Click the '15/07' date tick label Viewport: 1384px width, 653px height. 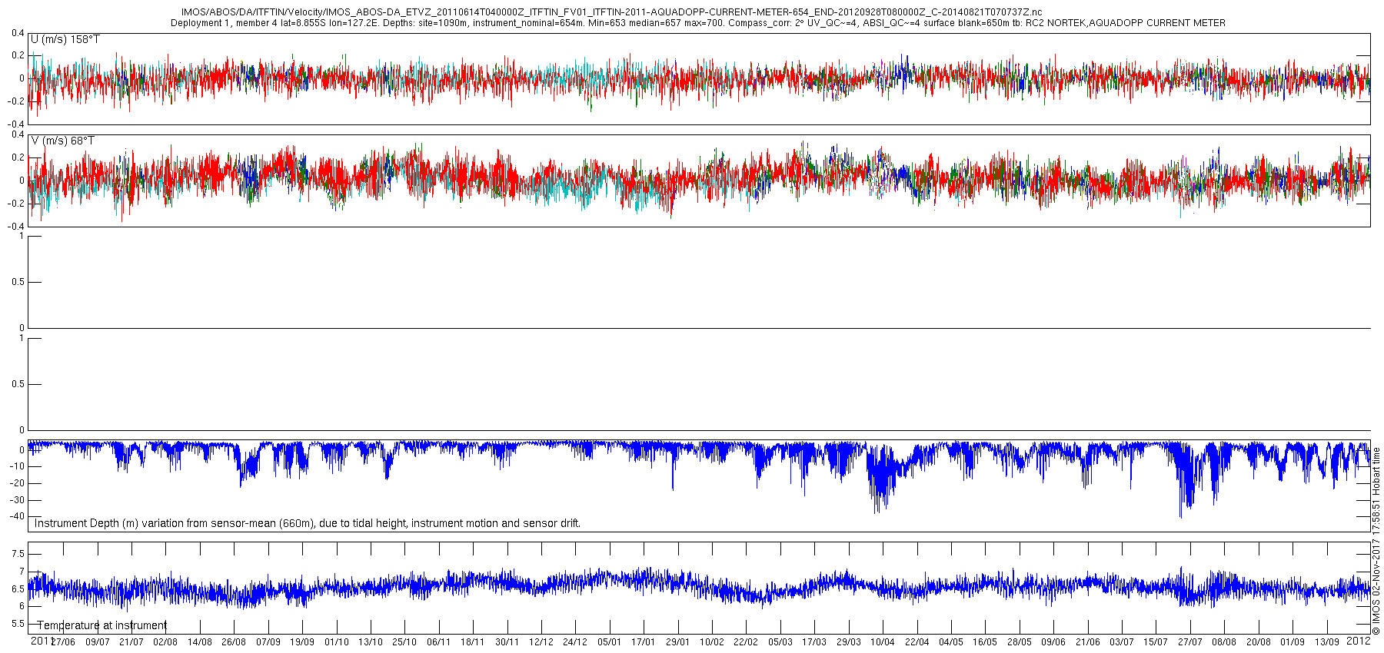[1156, 642]
